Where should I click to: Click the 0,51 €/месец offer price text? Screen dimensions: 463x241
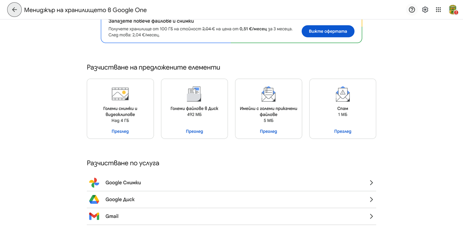[x=253, y=29]
